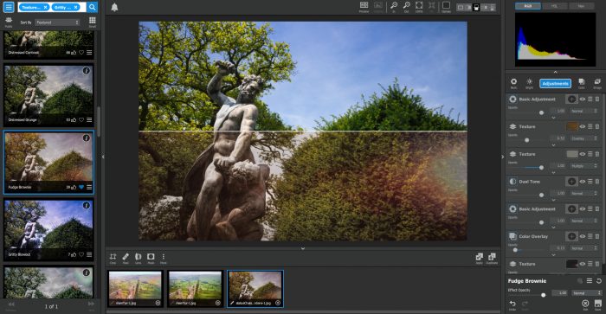Expand the first Basic Adjustment settings chevron
Screen dimensions: 606x314
point(553,118)
